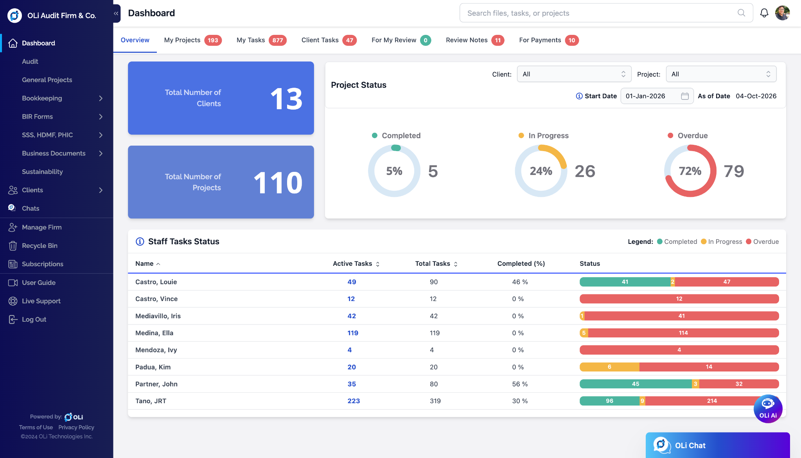Click the Staff Tasks Status info icon
This screenshot has height=458, width=801.
tap(140, 242)
